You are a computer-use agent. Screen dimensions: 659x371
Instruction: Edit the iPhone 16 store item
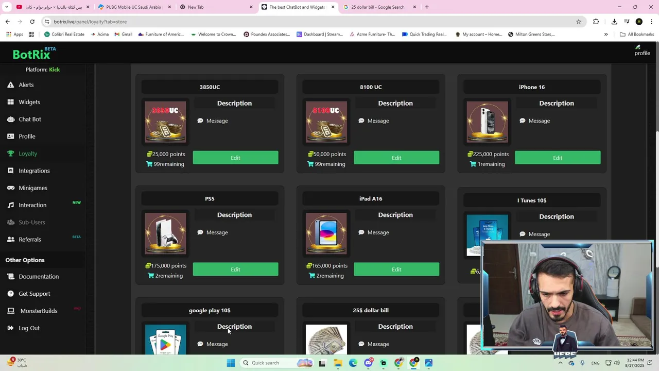point(558,158)
